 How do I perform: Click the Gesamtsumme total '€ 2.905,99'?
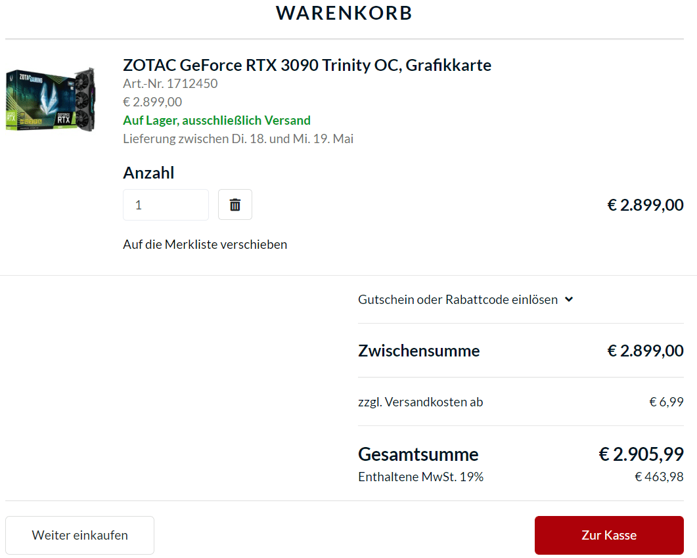pyautogui.click(x=641, y=454)
